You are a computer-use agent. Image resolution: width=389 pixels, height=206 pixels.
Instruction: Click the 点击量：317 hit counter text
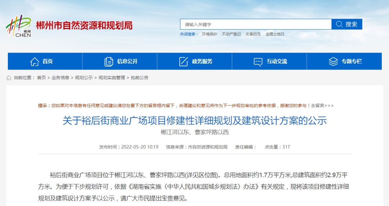point(277,147)
